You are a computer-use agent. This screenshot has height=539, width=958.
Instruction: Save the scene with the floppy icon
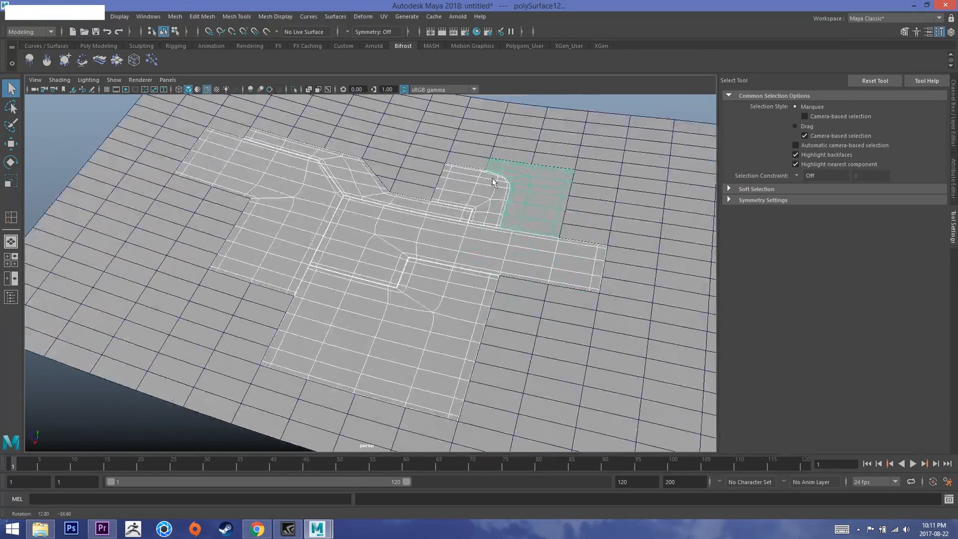click(95, 32)
